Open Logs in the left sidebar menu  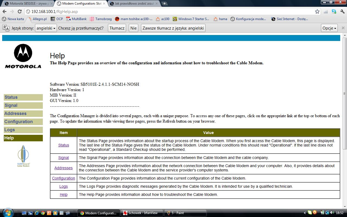(23, 130)
